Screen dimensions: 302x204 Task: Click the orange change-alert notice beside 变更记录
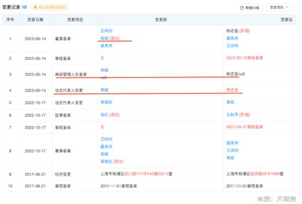point(50,7)
